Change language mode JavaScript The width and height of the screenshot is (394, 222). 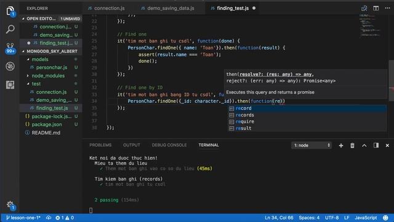pyautogui.click(x=366, y=218)
